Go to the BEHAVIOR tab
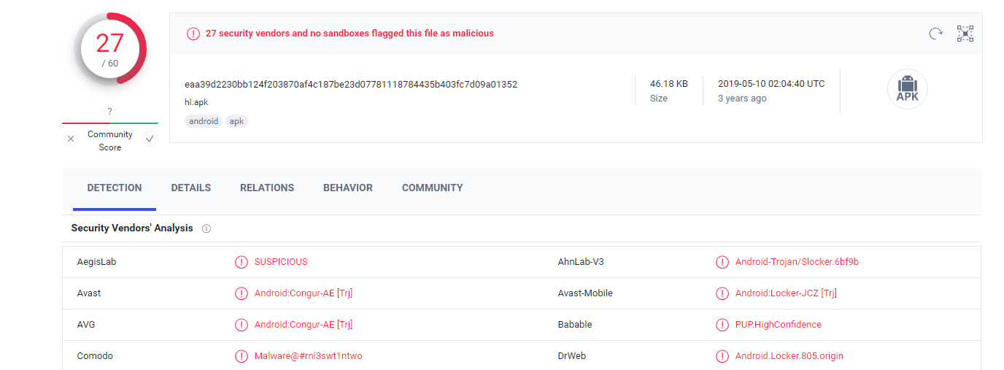Screen dimensions: 1004x370 (348, 188)
